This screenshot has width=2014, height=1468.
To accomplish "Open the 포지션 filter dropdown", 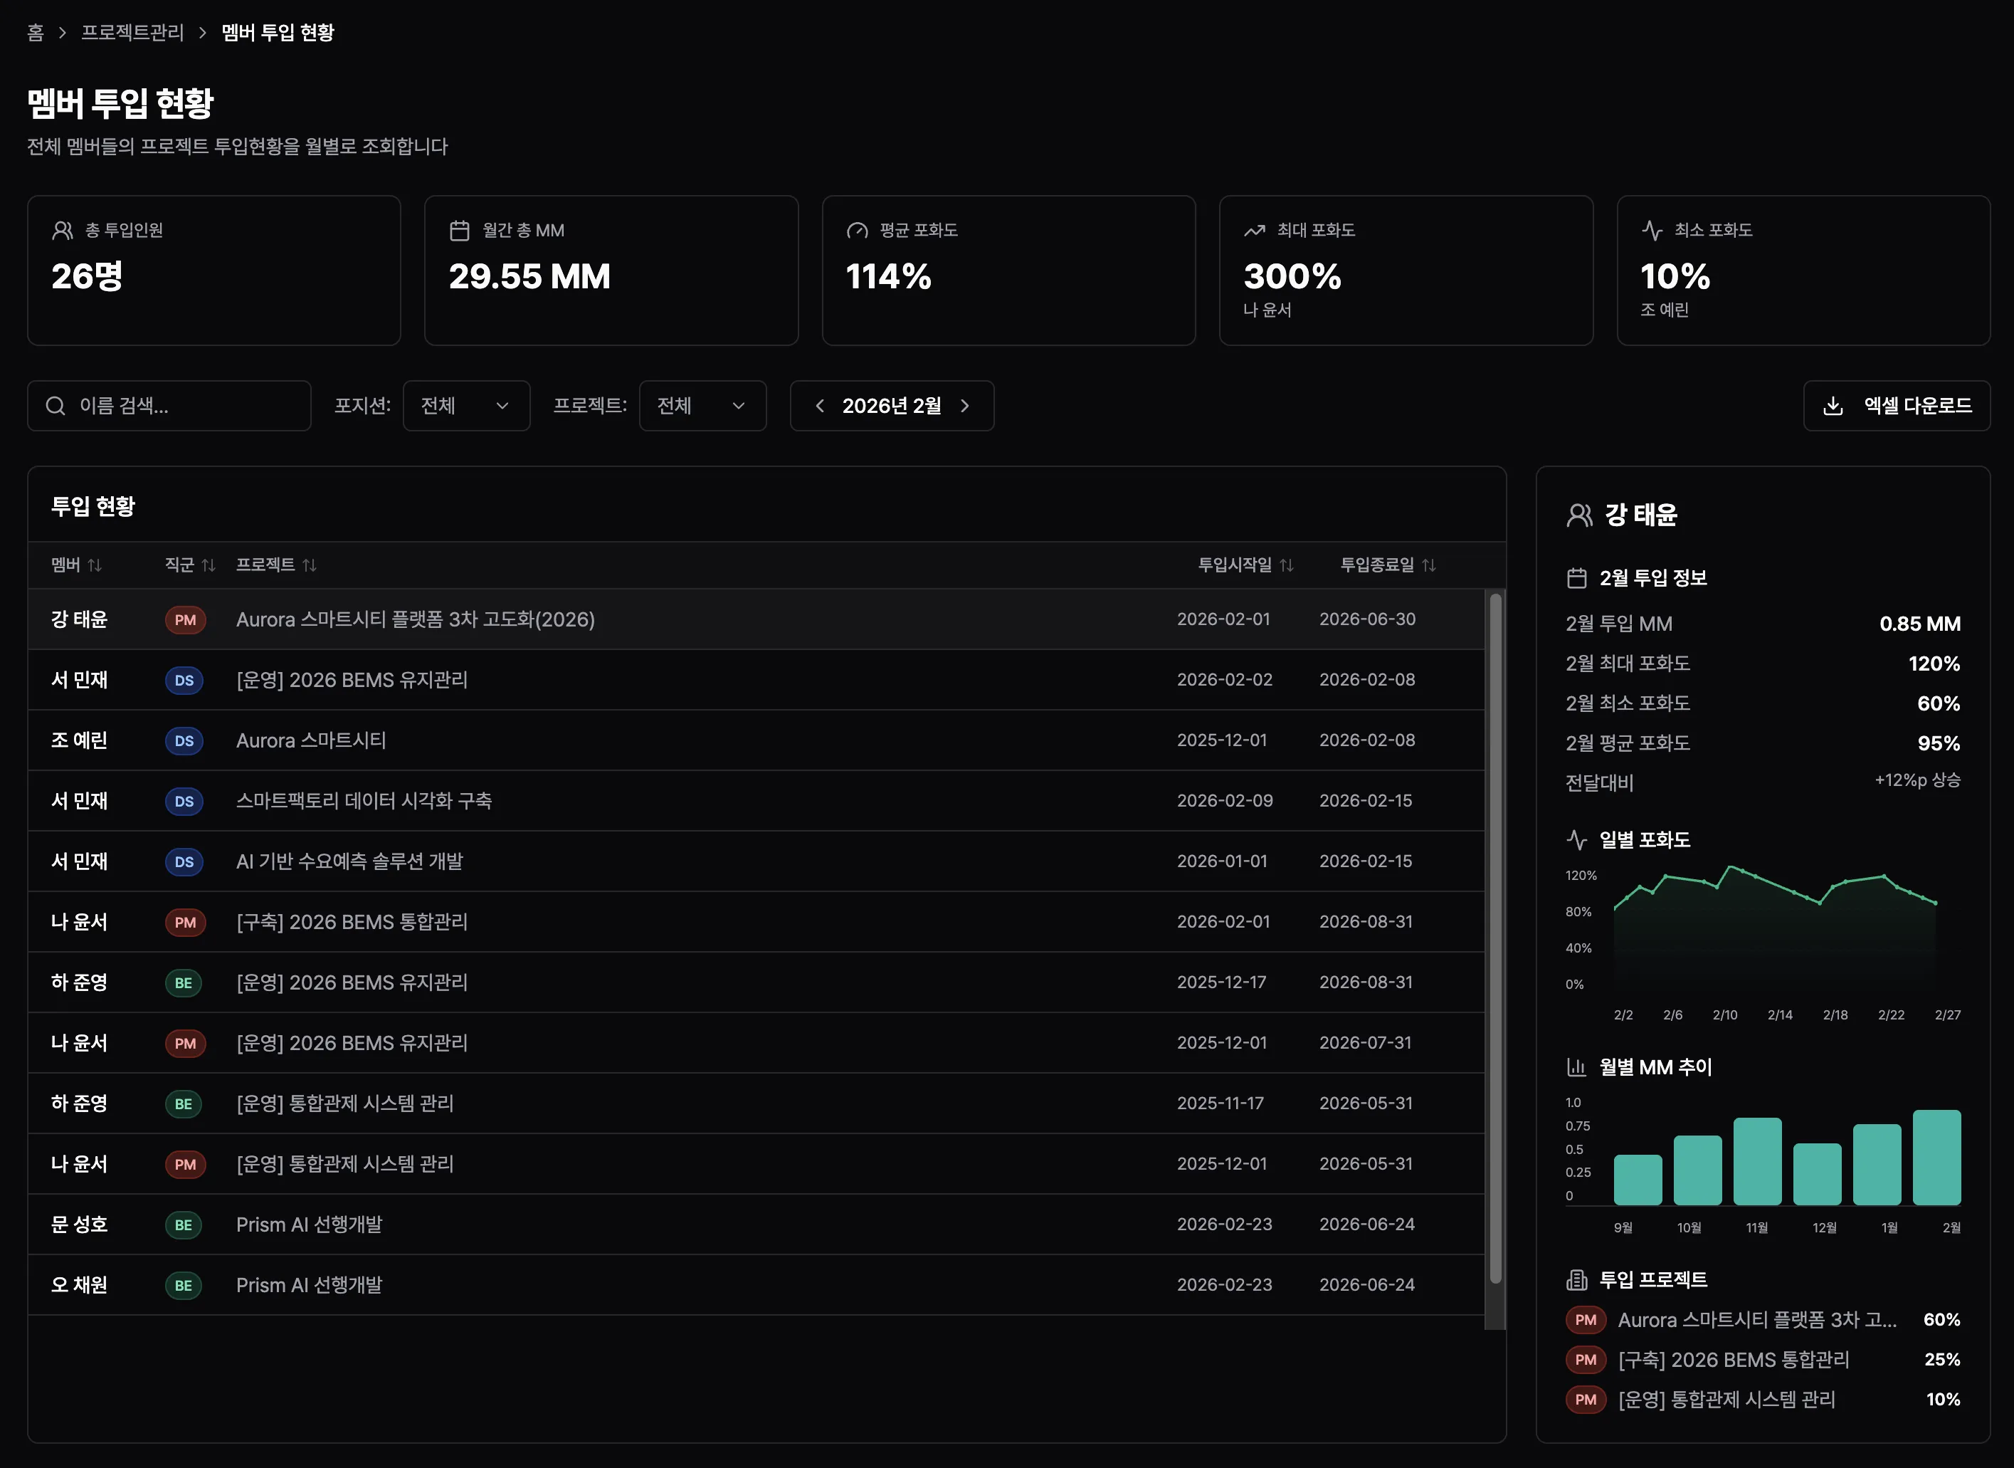I will click(x=465, y=406).
